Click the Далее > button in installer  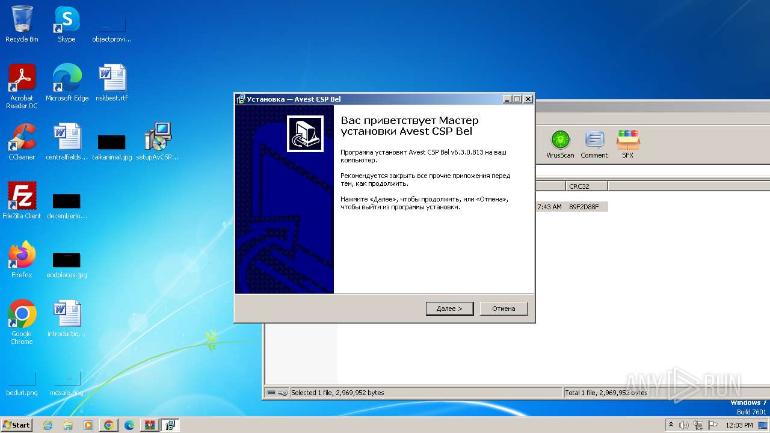coord(449,309)
